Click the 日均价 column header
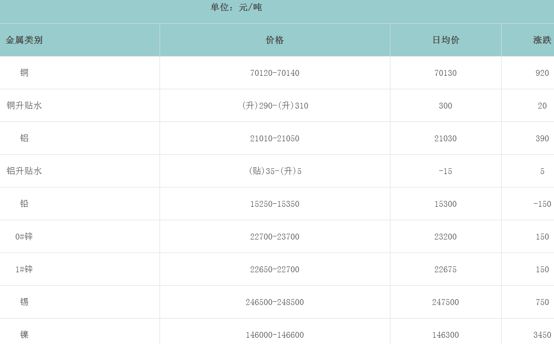The image size is (554, 344). point(446,40)
